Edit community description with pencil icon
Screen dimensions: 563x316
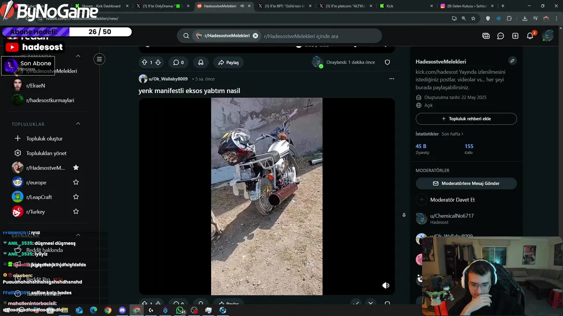point(512,61)
